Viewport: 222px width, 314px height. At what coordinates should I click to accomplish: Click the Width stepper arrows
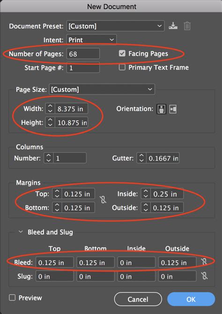click(x=50, y=109)
